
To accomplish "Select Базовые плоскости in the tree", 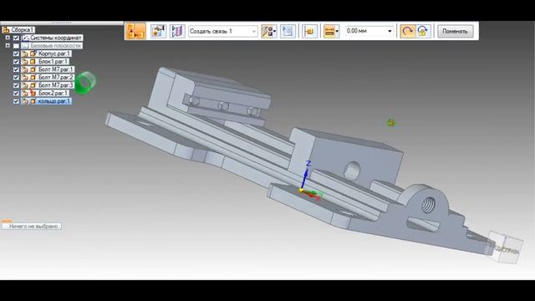I will [x=56, y=45].
